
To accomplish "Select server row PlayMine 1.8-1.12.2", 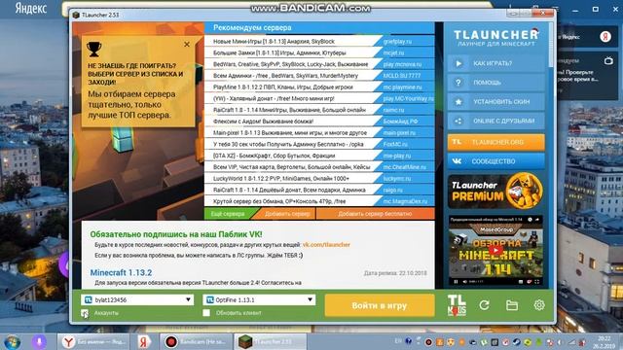I will [x=294, y=87].
